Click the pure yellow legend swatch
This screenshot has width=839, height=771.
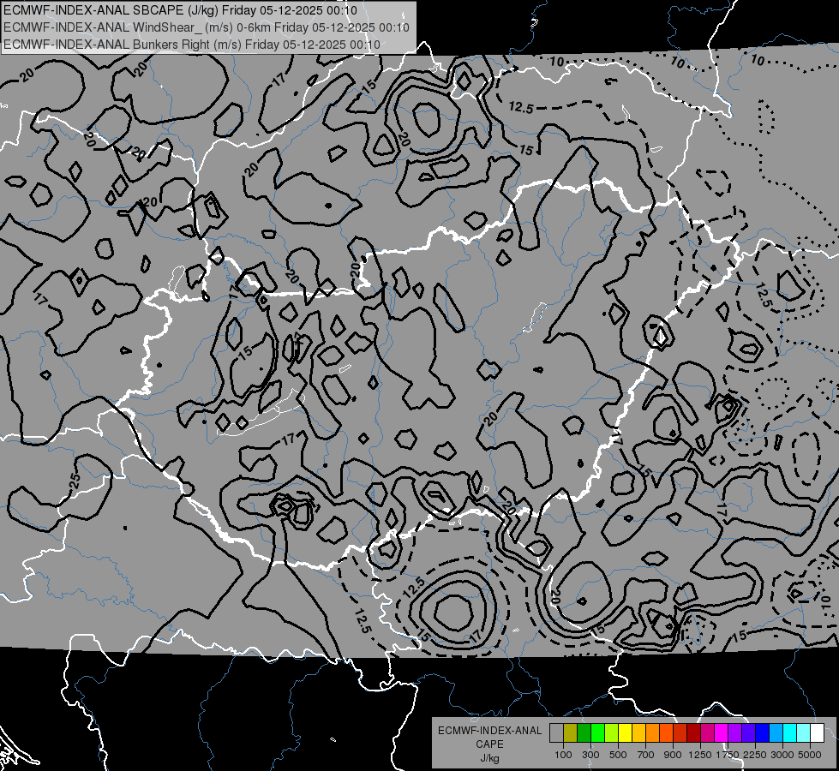click(x=625, y=732)
